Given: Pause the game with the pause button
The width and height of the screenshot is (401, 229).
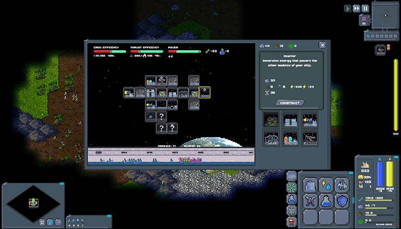Looking at the screenshot, I should (x=365, y=8).
